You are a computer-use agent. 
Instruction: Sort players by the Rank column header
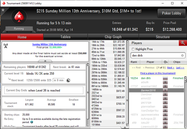tap(134, 62)
